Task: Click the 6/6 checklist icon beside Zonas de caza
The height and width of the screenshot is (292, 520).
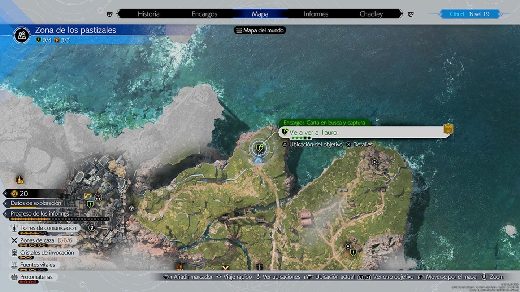Action: point(61,240)
